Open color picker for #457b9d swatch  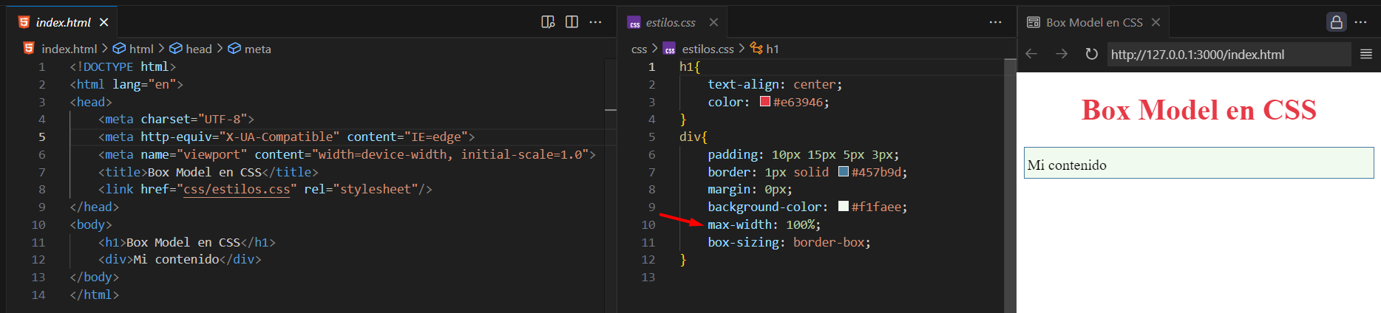click(844, 172)
